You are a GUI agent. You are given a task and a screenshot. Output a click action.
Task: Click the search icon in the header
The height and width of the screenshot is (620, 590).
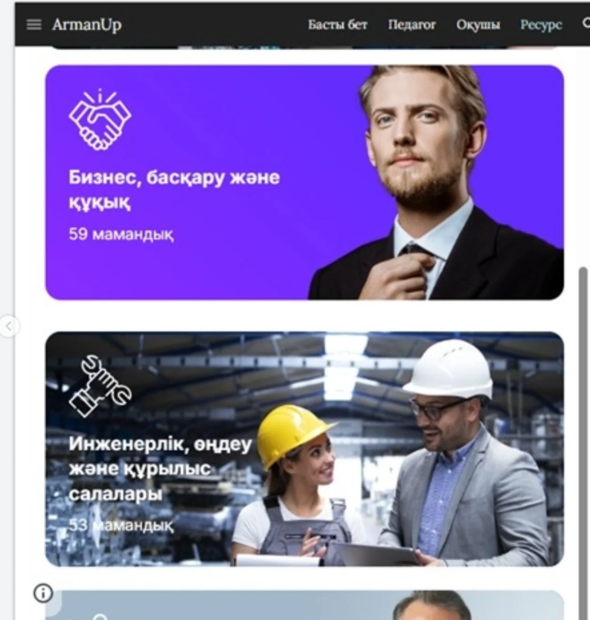pos(586,23)
